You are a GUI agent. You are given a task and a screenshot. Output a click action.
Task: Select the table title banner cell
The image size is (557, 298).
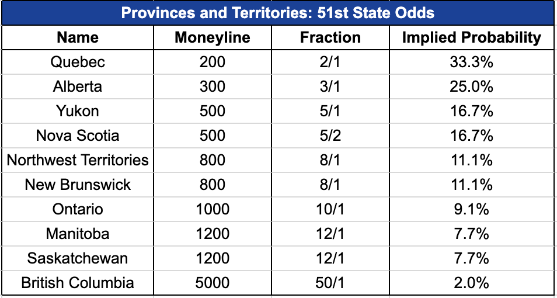click(x=278, y=13)
